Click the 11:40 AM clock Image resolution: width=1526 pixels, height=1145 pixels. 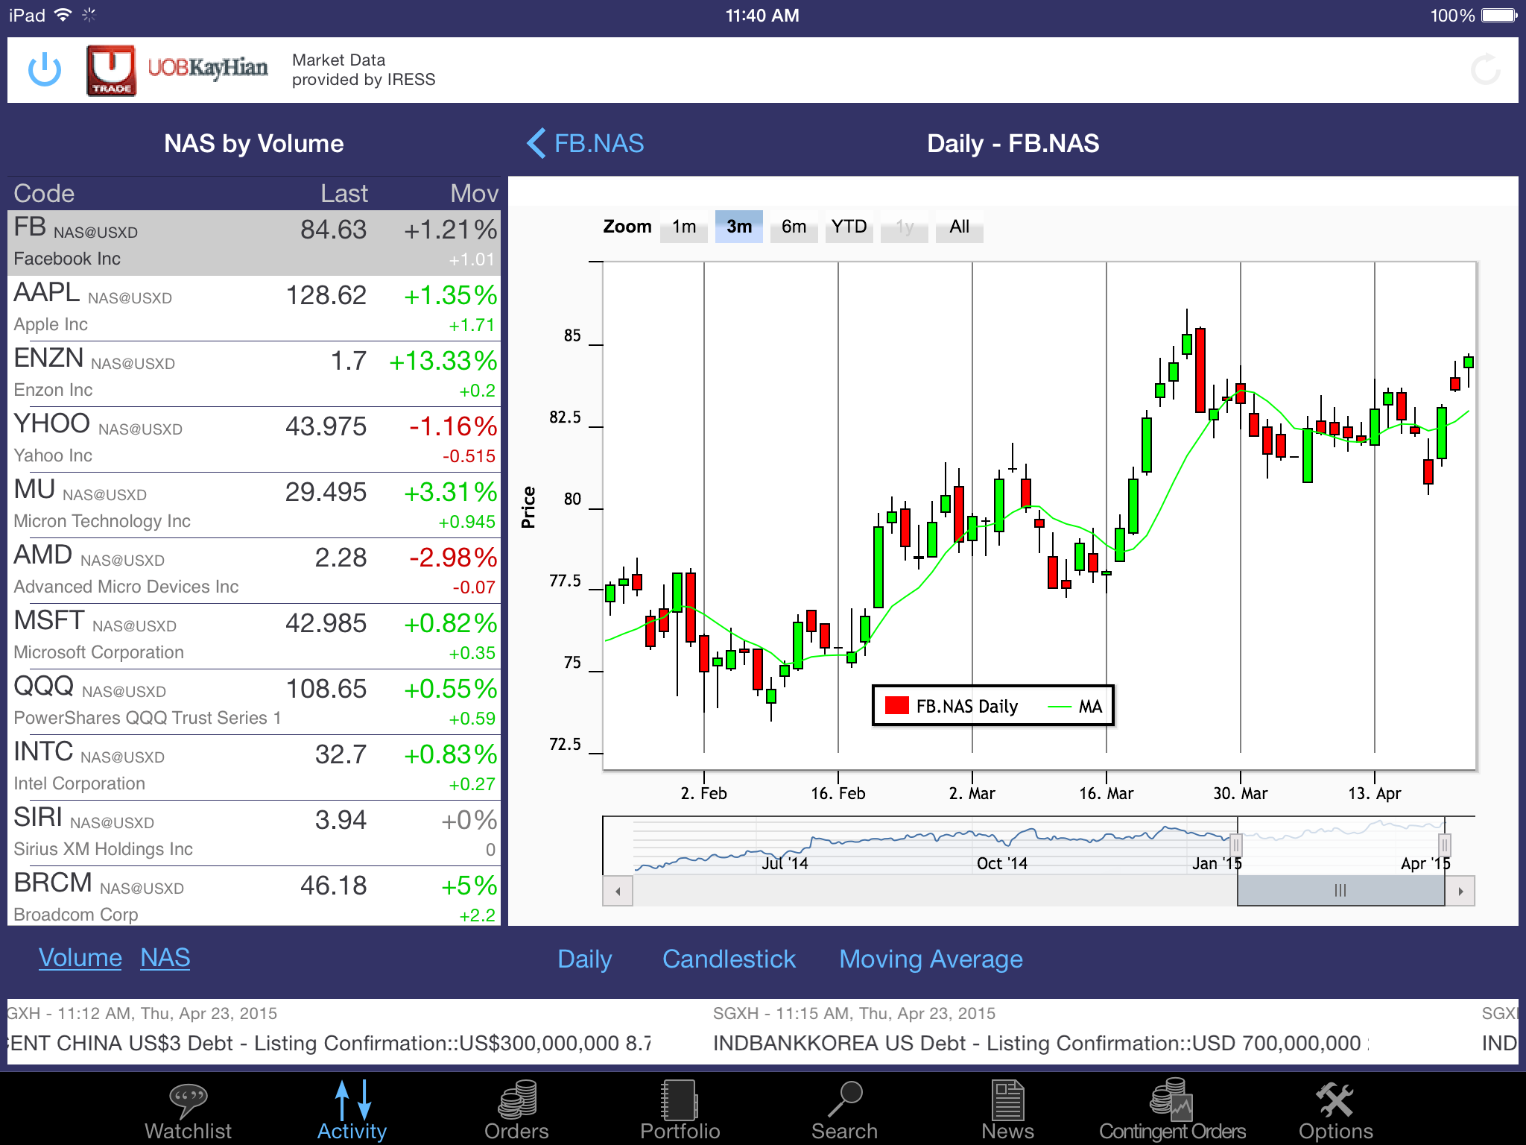pyautogui.click(x=762, y=16)
